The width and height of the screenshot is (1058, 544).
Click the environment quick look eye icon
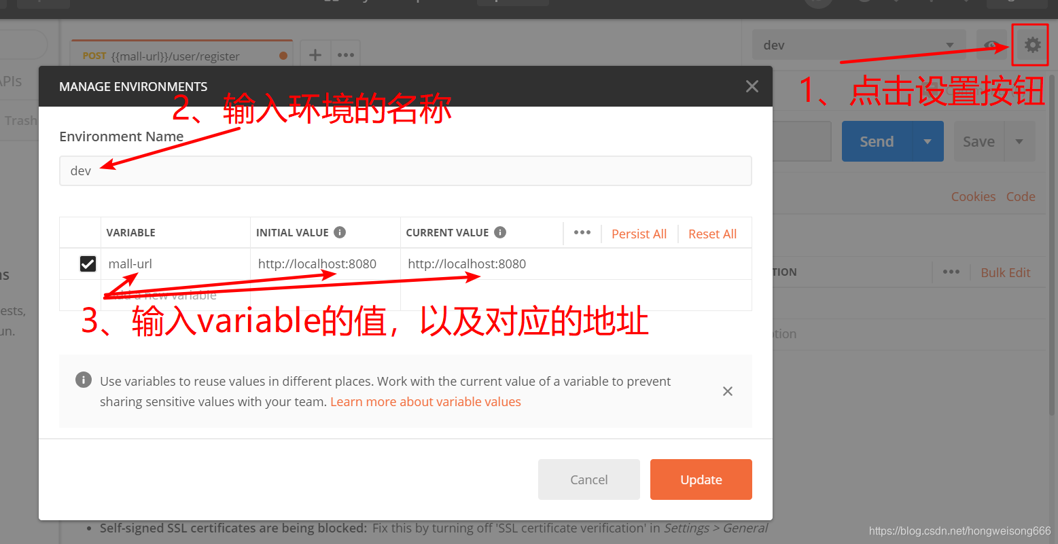[992, 46]
